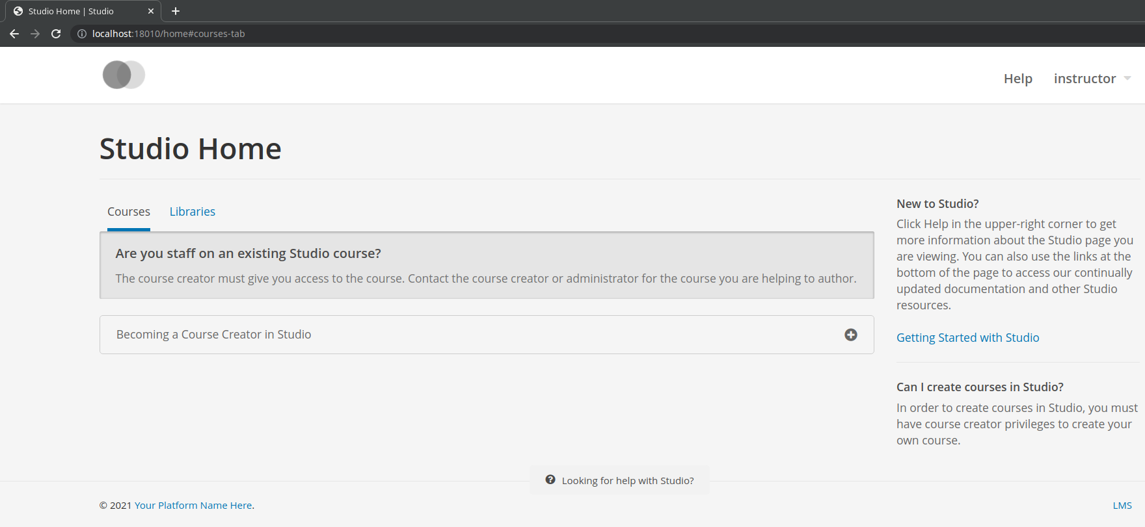1145x527 pixels.
Task: Click the 'New to Studio?' heading
Action: coord(937,204)
